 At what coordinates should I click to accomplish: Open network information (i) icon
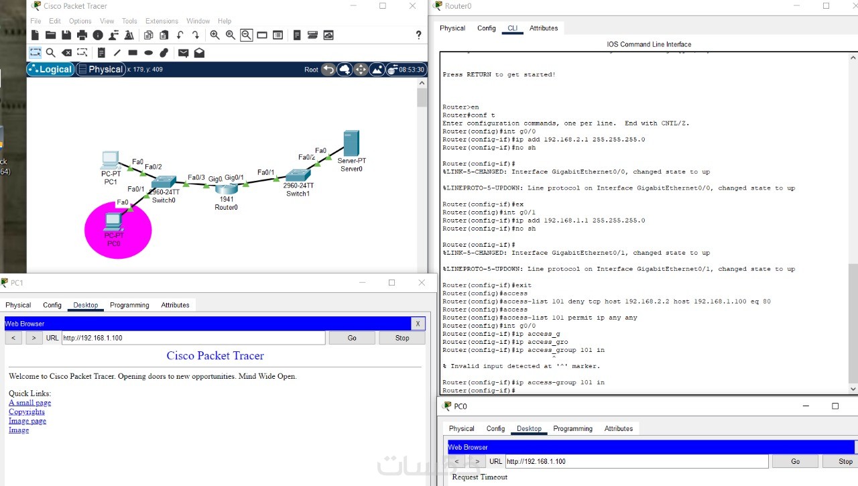click(98, 35)
